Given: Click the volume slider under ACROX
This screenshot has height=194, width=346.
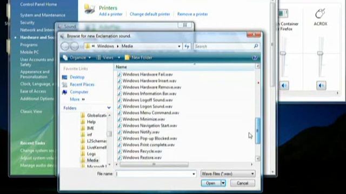Looking at the screenshot, I should (320, 53).
